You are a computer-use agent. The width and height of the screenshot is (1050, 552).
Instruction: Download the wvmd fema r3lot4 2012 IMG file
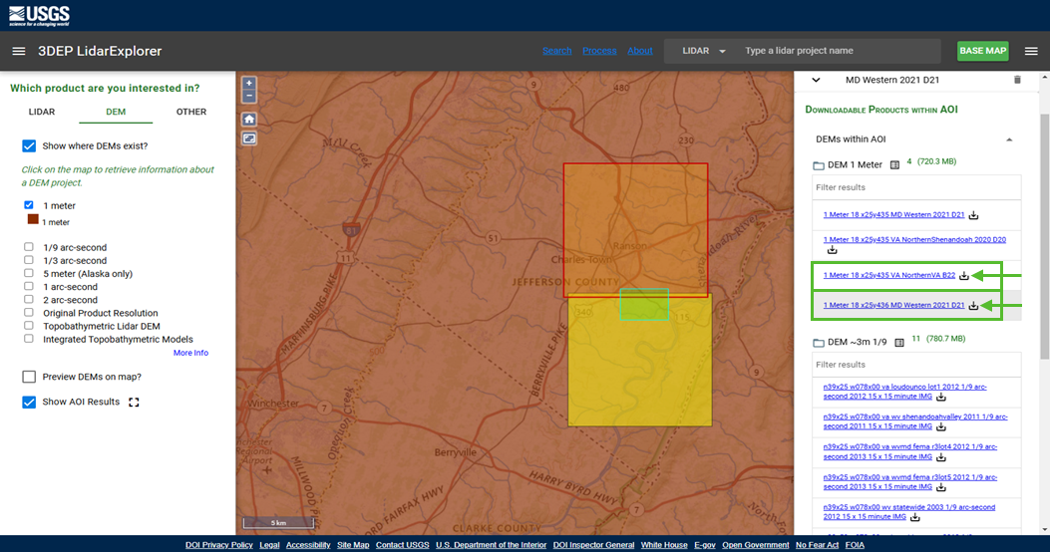click(941, 457)
